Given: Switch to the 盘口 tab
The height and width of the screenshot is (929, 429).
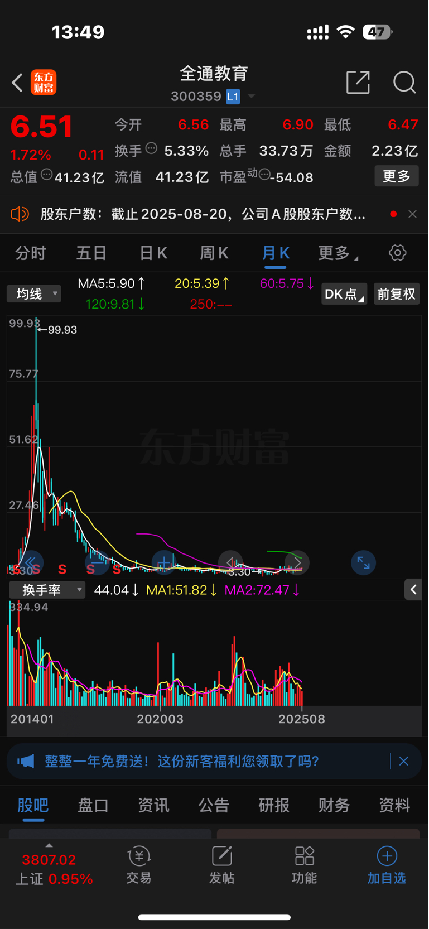Looking at the screenshot, I should click(93, 805).
